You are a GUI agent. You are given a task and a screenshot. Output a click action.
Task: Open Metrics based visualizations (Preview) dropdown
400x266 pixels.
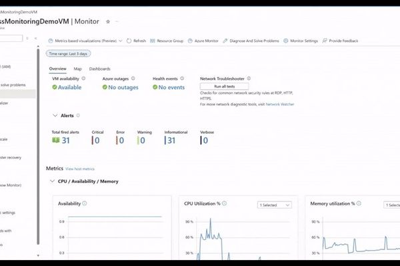[85, 41]
